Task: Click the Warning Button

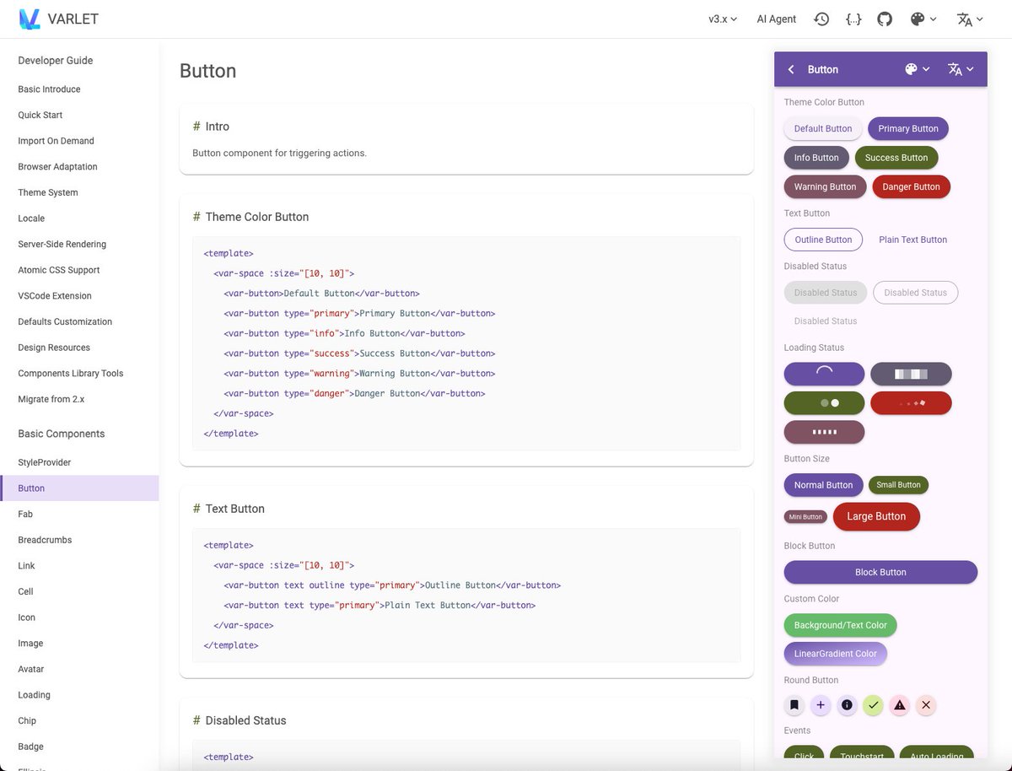Action: pos(825,186)
